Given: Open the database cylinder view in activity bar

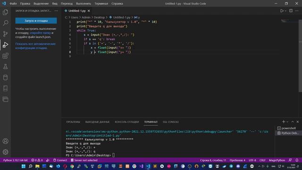Looking at the screenshot, I should point(5,77).
